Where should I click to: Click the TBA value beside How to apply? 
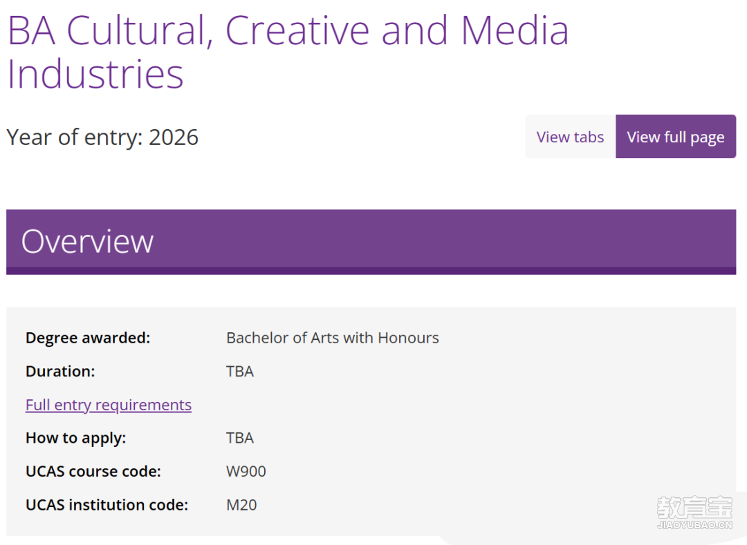[x=240, y=438]
